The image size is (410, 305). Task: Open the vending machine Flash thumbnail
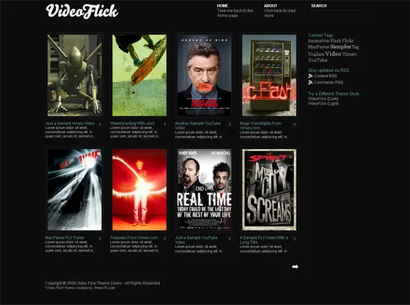[269, 75]
